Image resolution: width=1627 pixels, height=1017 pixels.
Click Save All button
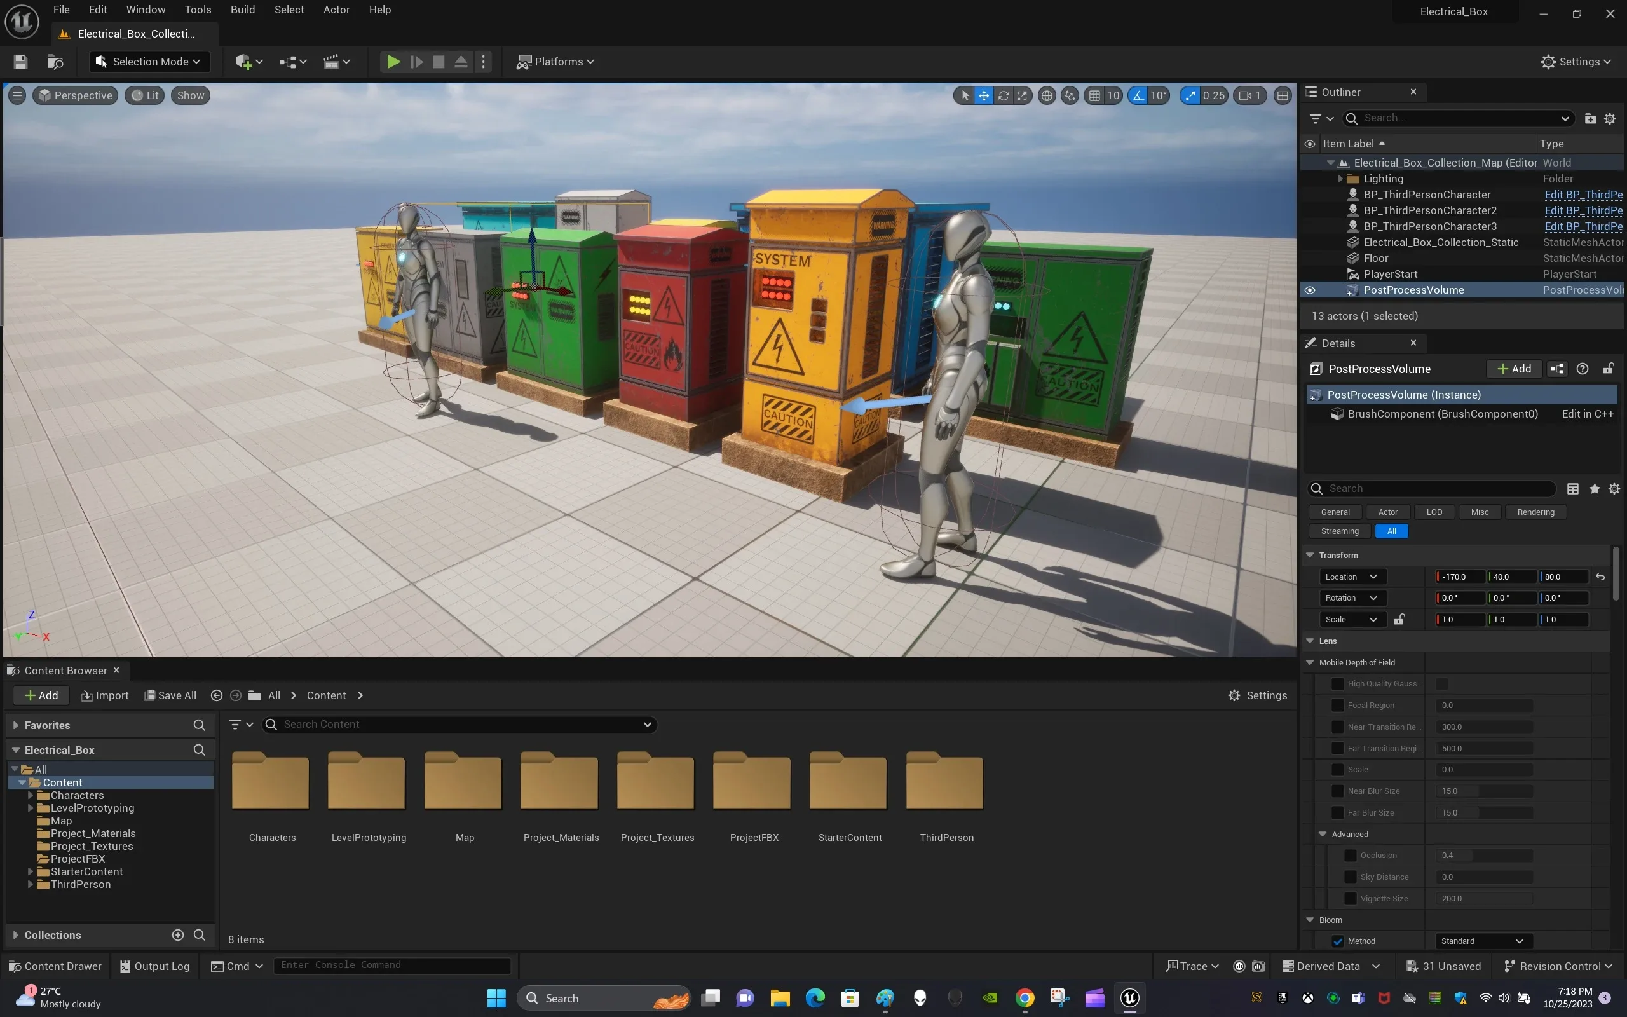tap(171, 695)
